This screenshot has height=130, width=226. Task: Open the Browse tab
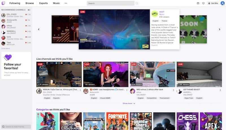30,3
